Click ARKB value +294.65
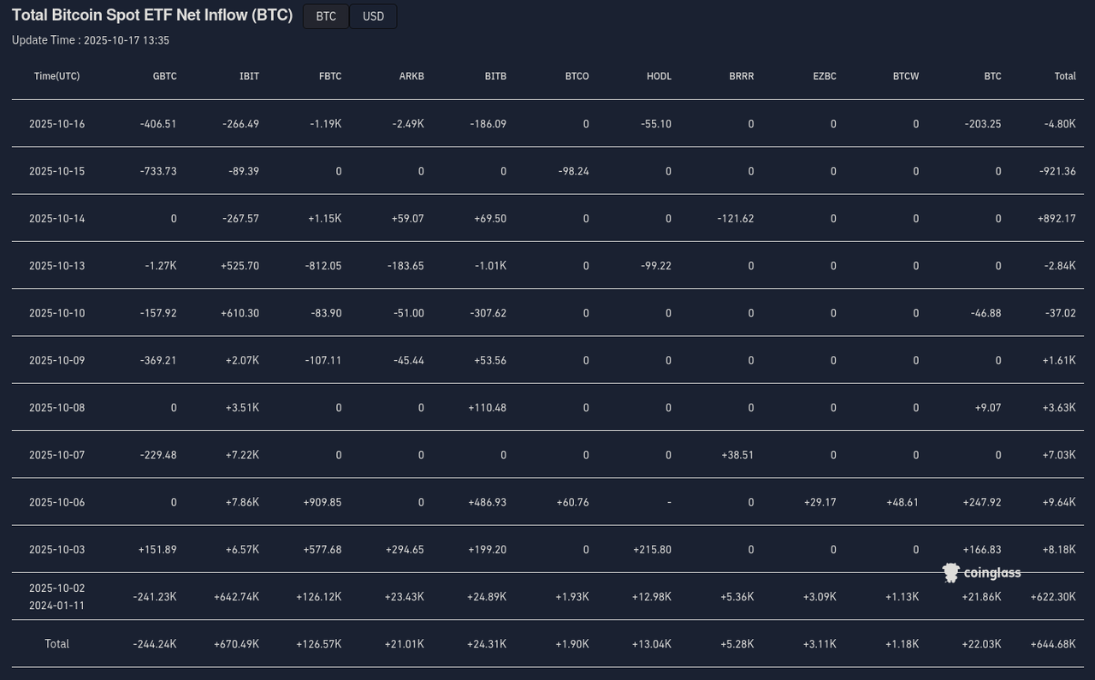Image resolution: width=1095 pixels, height=680 pixels. click(x=405, y=550)
